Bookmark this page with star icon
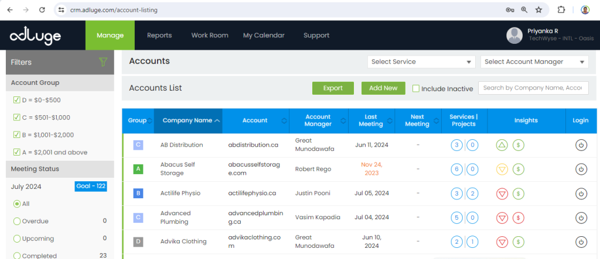The height and width of the screenshot is (259, 600). coord(538,10)
